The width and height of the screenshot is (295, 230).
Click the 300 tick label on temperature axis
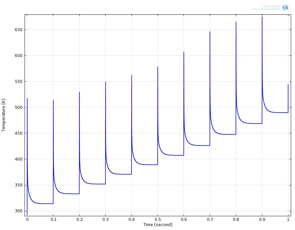tap(19, 211)
